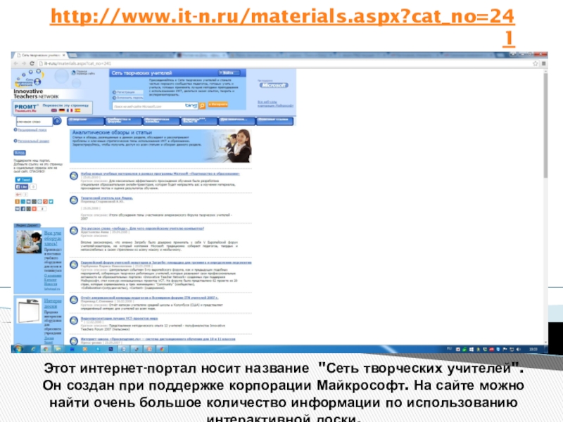
Task: Click the Войти login button
Action: click(229, 73)
